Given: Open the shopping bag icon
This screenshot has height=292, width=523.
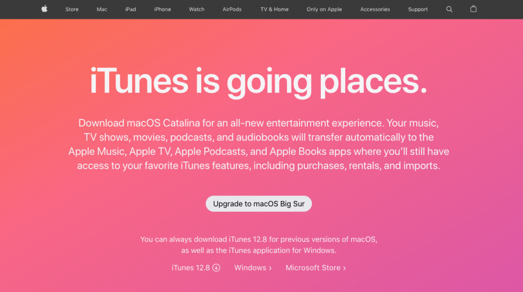Looking at the screenshot, I should 473,9.
